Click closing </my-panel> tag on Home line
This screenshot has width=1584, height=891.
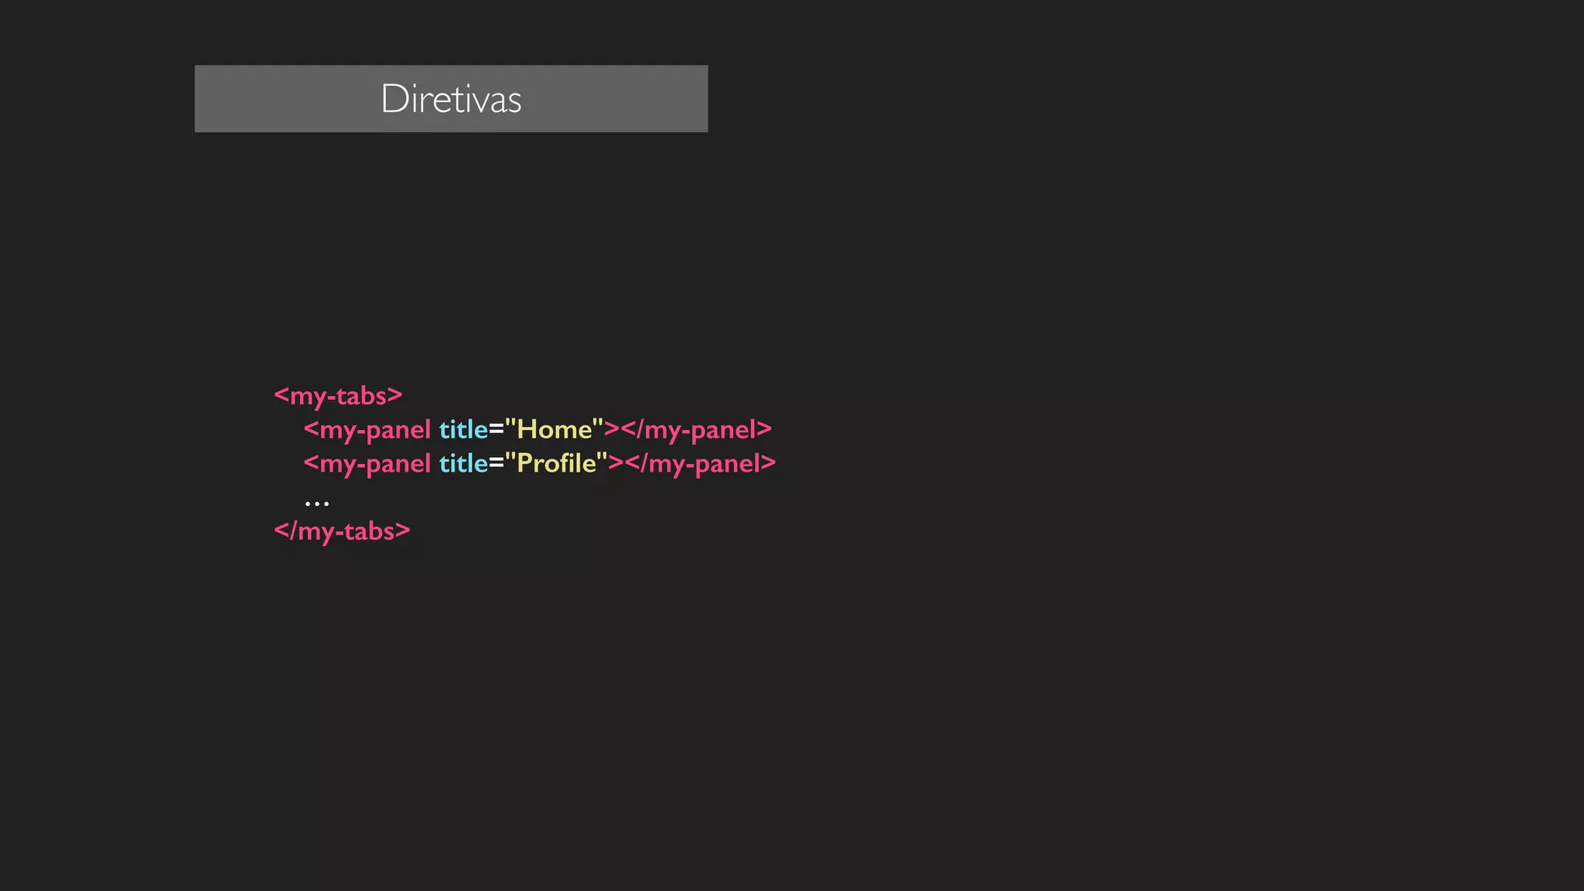tap(696, 429)
